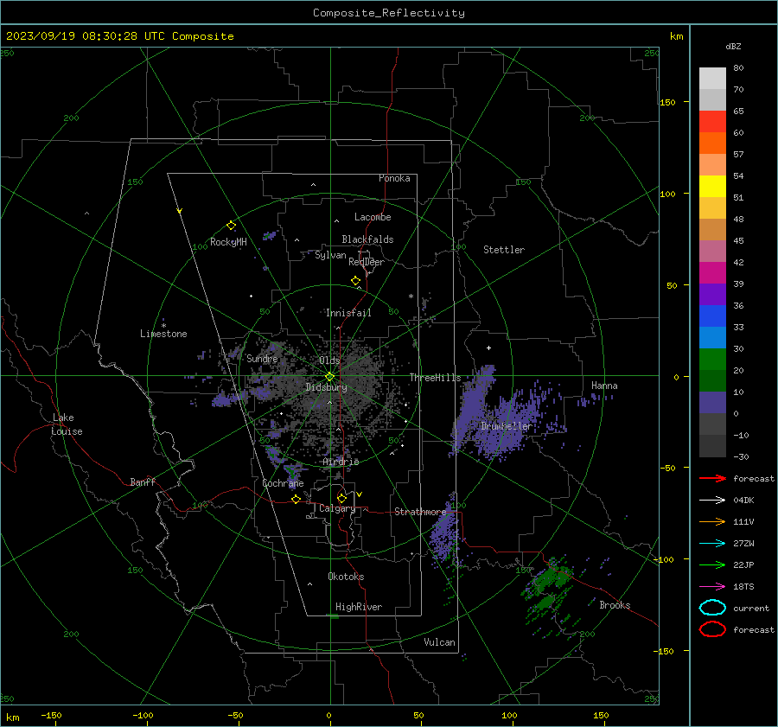Click the RockyMH label
The height and width of the screenshot is (727, 778).
tap(228, 242)
